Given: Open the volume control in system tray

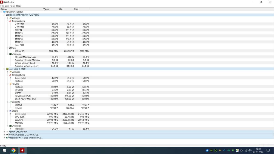Looking at the screenshot, I should point(250,150).
